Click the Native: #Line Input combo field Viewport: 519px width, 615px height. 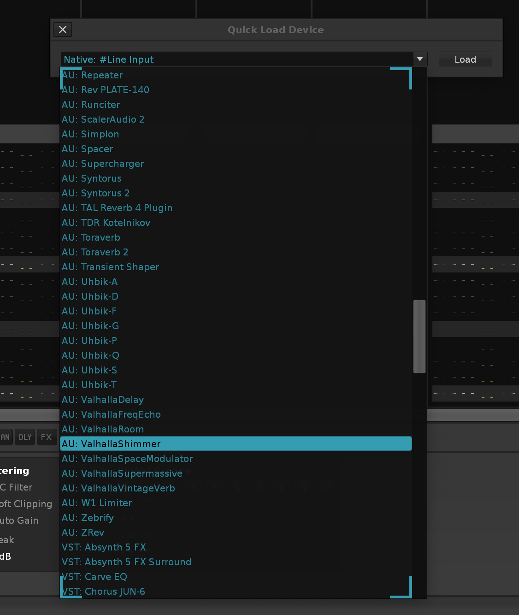pos(237,59)
